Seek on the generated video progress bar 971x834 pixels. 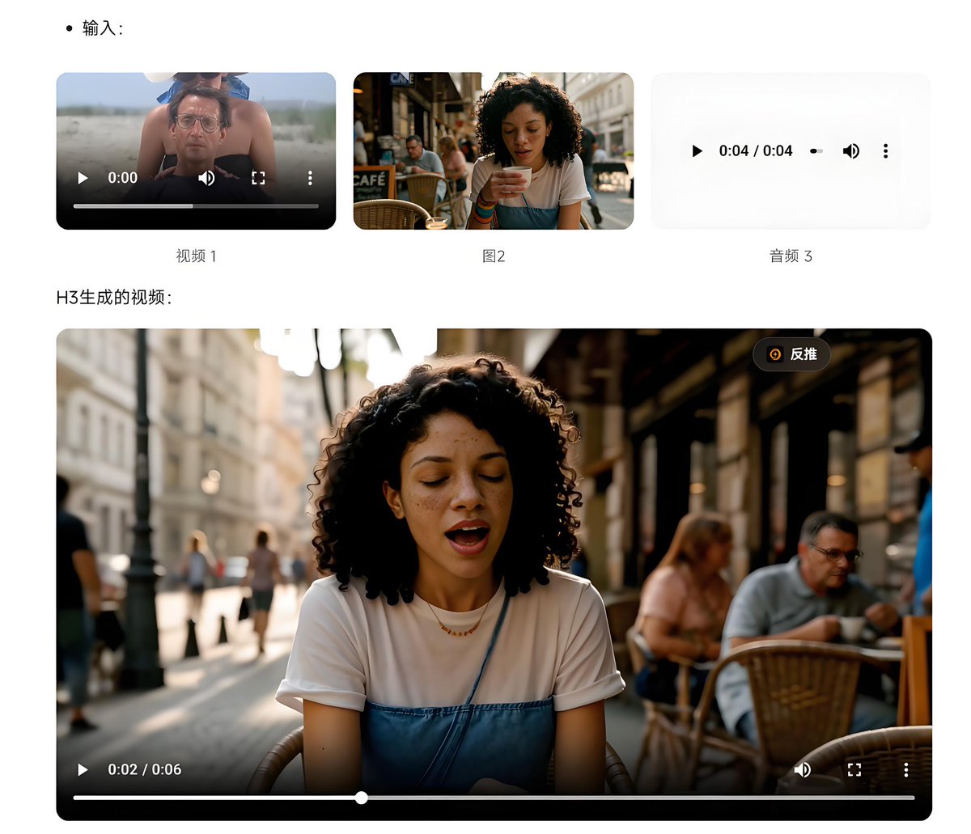coord(494,798)
